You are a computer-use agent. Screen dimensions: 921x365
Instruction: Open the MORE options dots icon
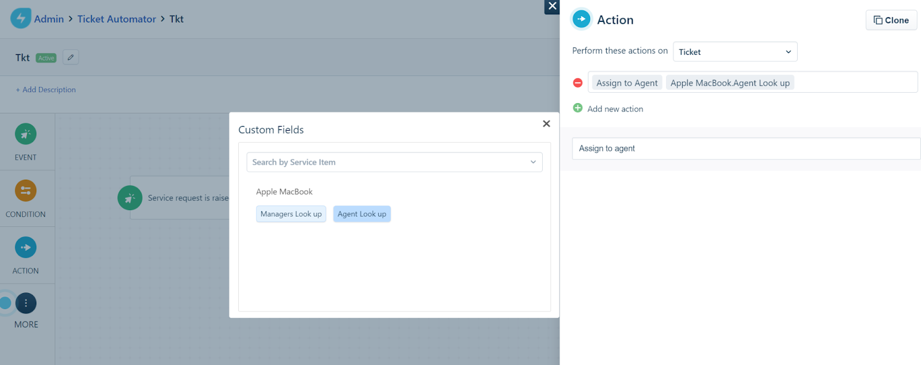pyautogui.click(x=26, y=303)
